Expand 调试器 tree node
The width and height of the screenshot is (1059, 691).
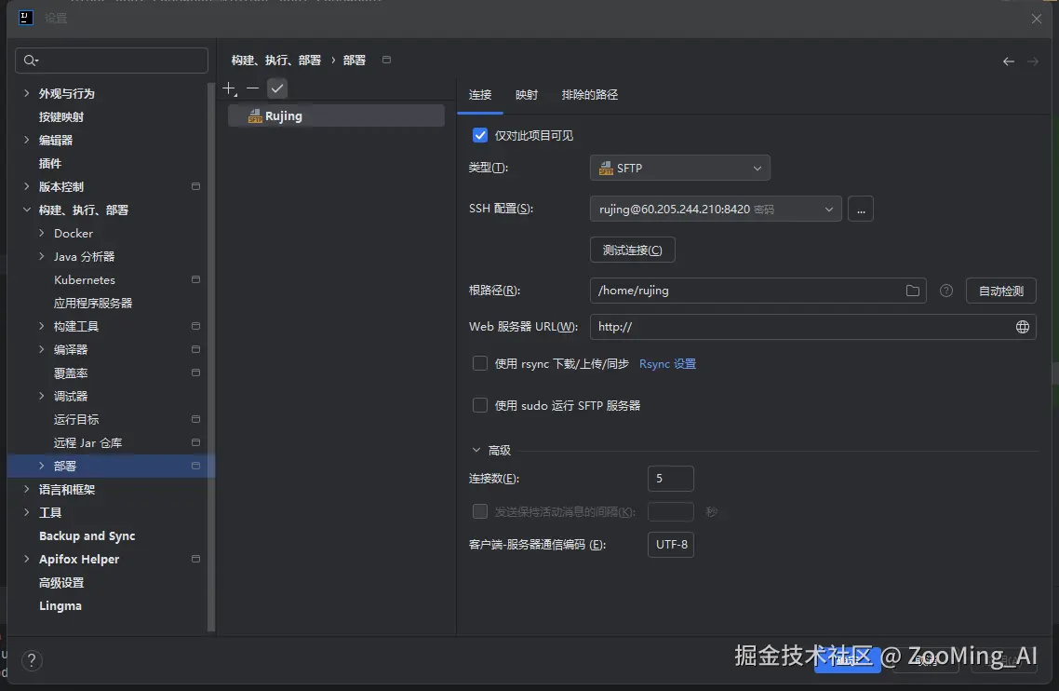[x=42, y=396]
